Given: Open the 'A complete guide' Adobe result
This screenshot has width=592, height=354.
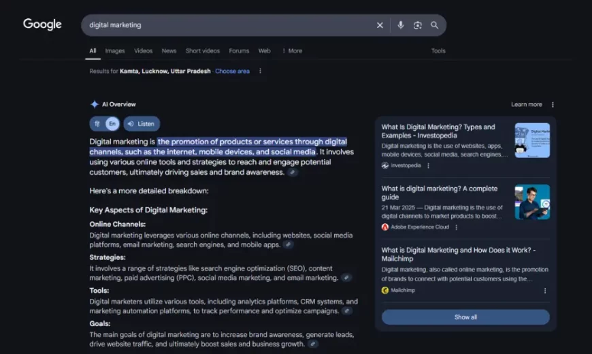Looking at the screenshot, I should click(x=440, y=193).
